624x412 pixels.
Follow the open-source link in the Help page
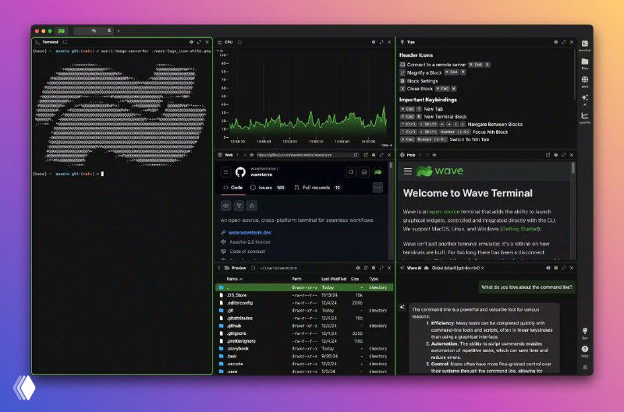444,212
